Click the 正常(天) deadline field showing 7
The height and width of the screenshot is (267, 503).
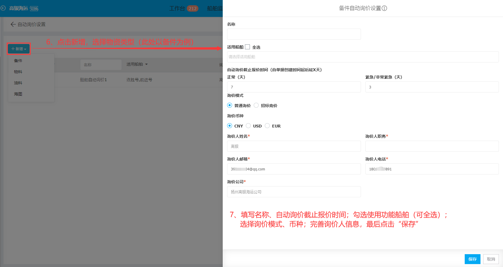click(294, 87)
